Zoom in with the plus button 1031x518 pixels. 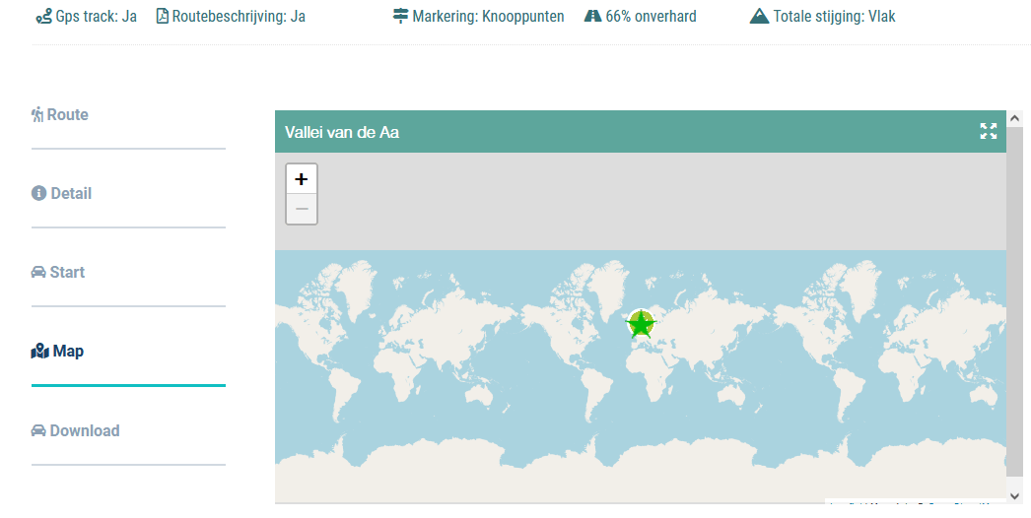click(302, 179)
